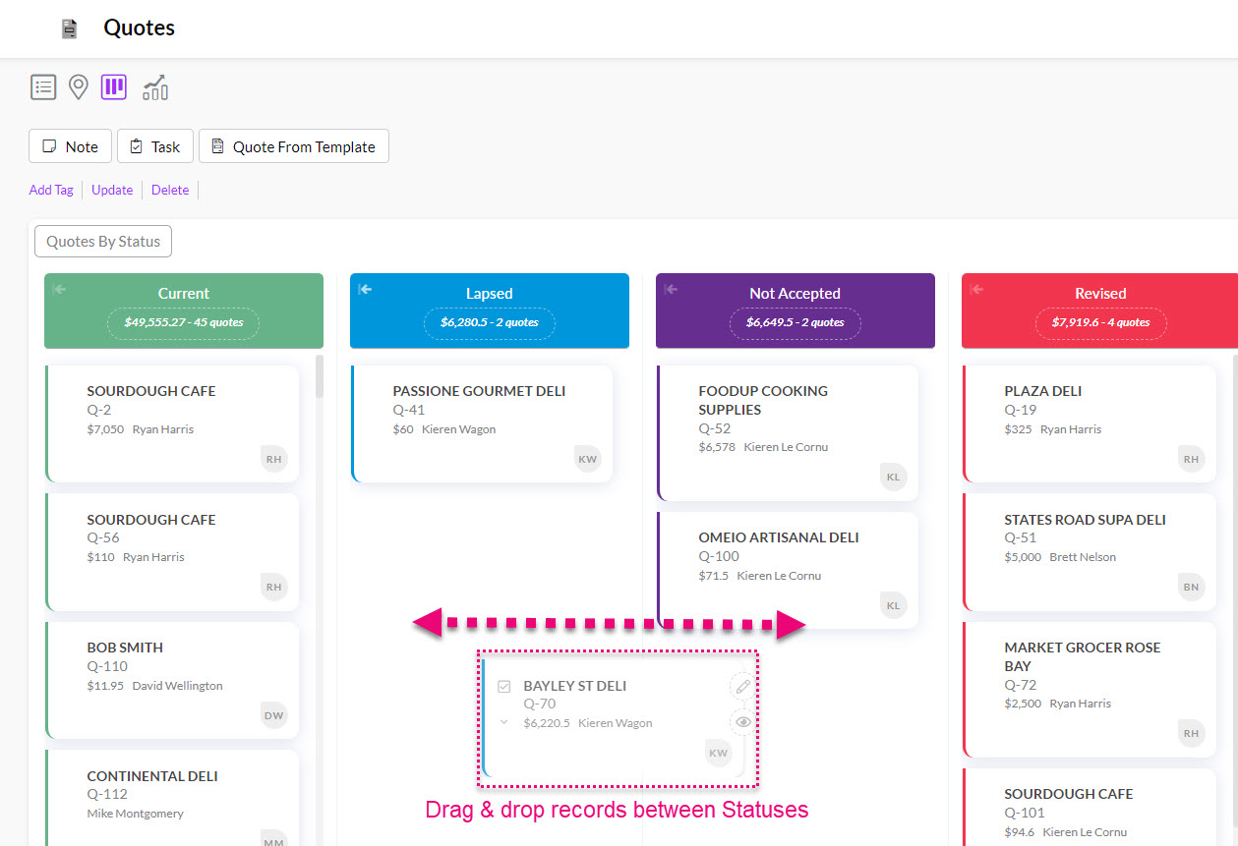1238x846 pixels.
Task: Tick the checkbox on Bayley St Deli card
Action: (x=504, y=687)
